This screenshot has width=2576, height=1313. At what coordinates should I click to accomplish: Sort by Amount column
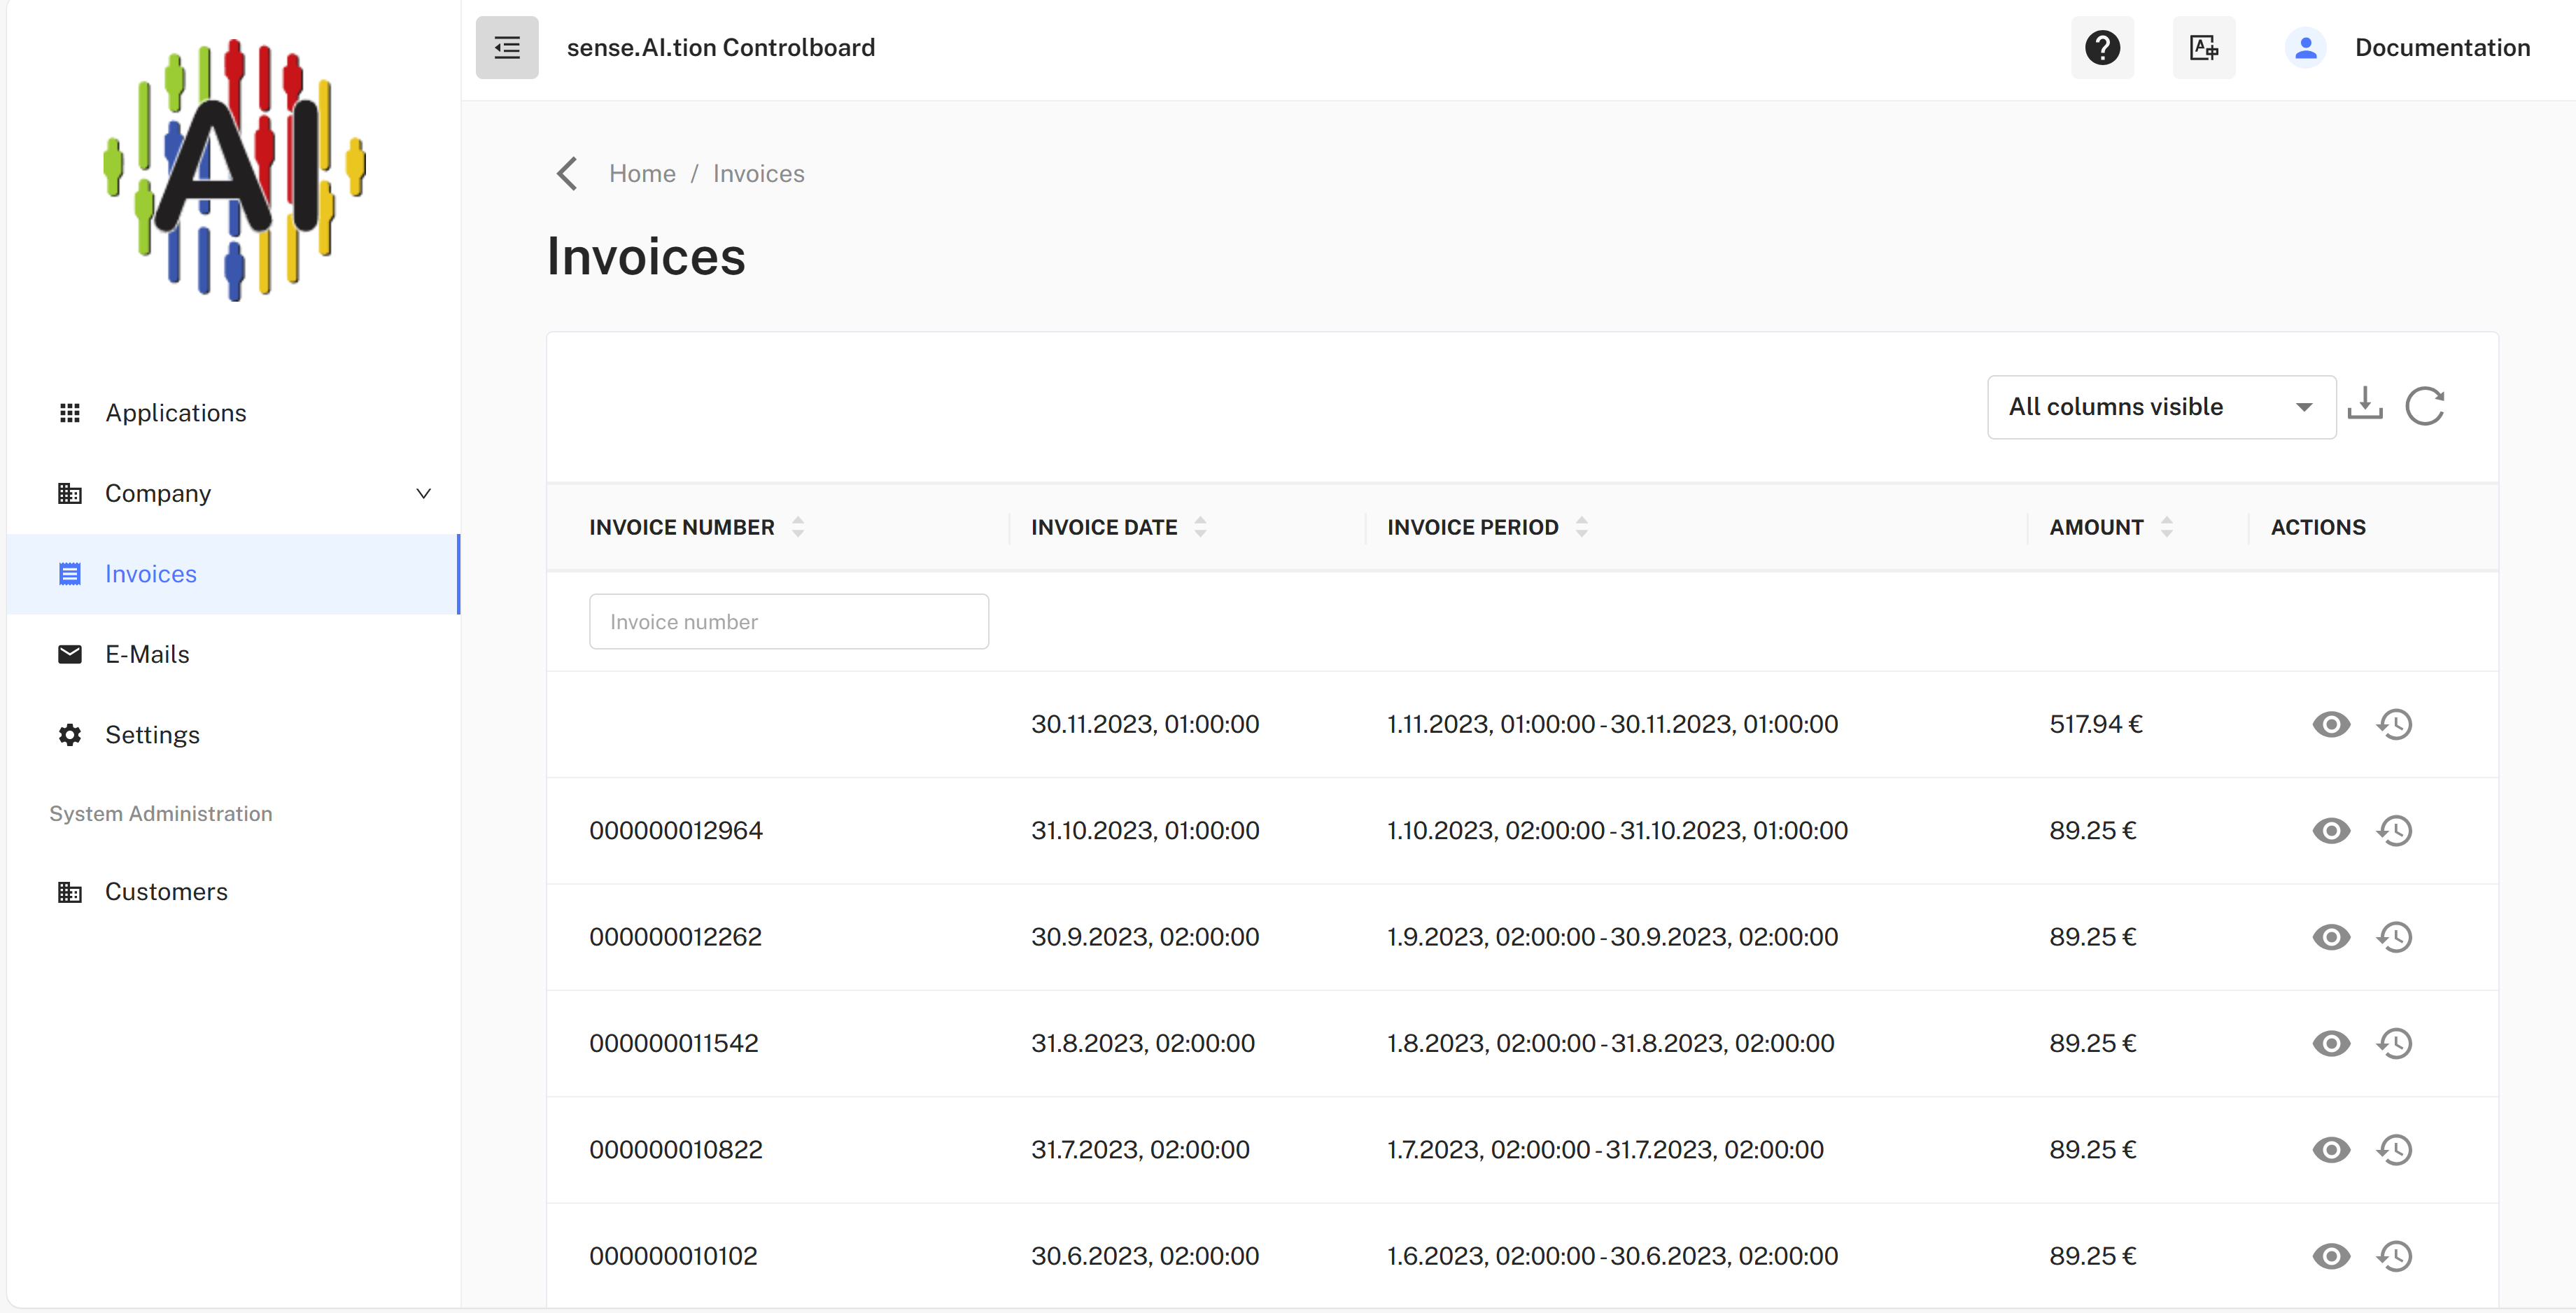(2166, 527)
